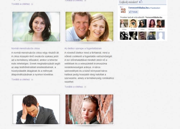Open the Normál menstruációs ciklus article title
This screenshot has height=129, width=180.
coord(26,48)
